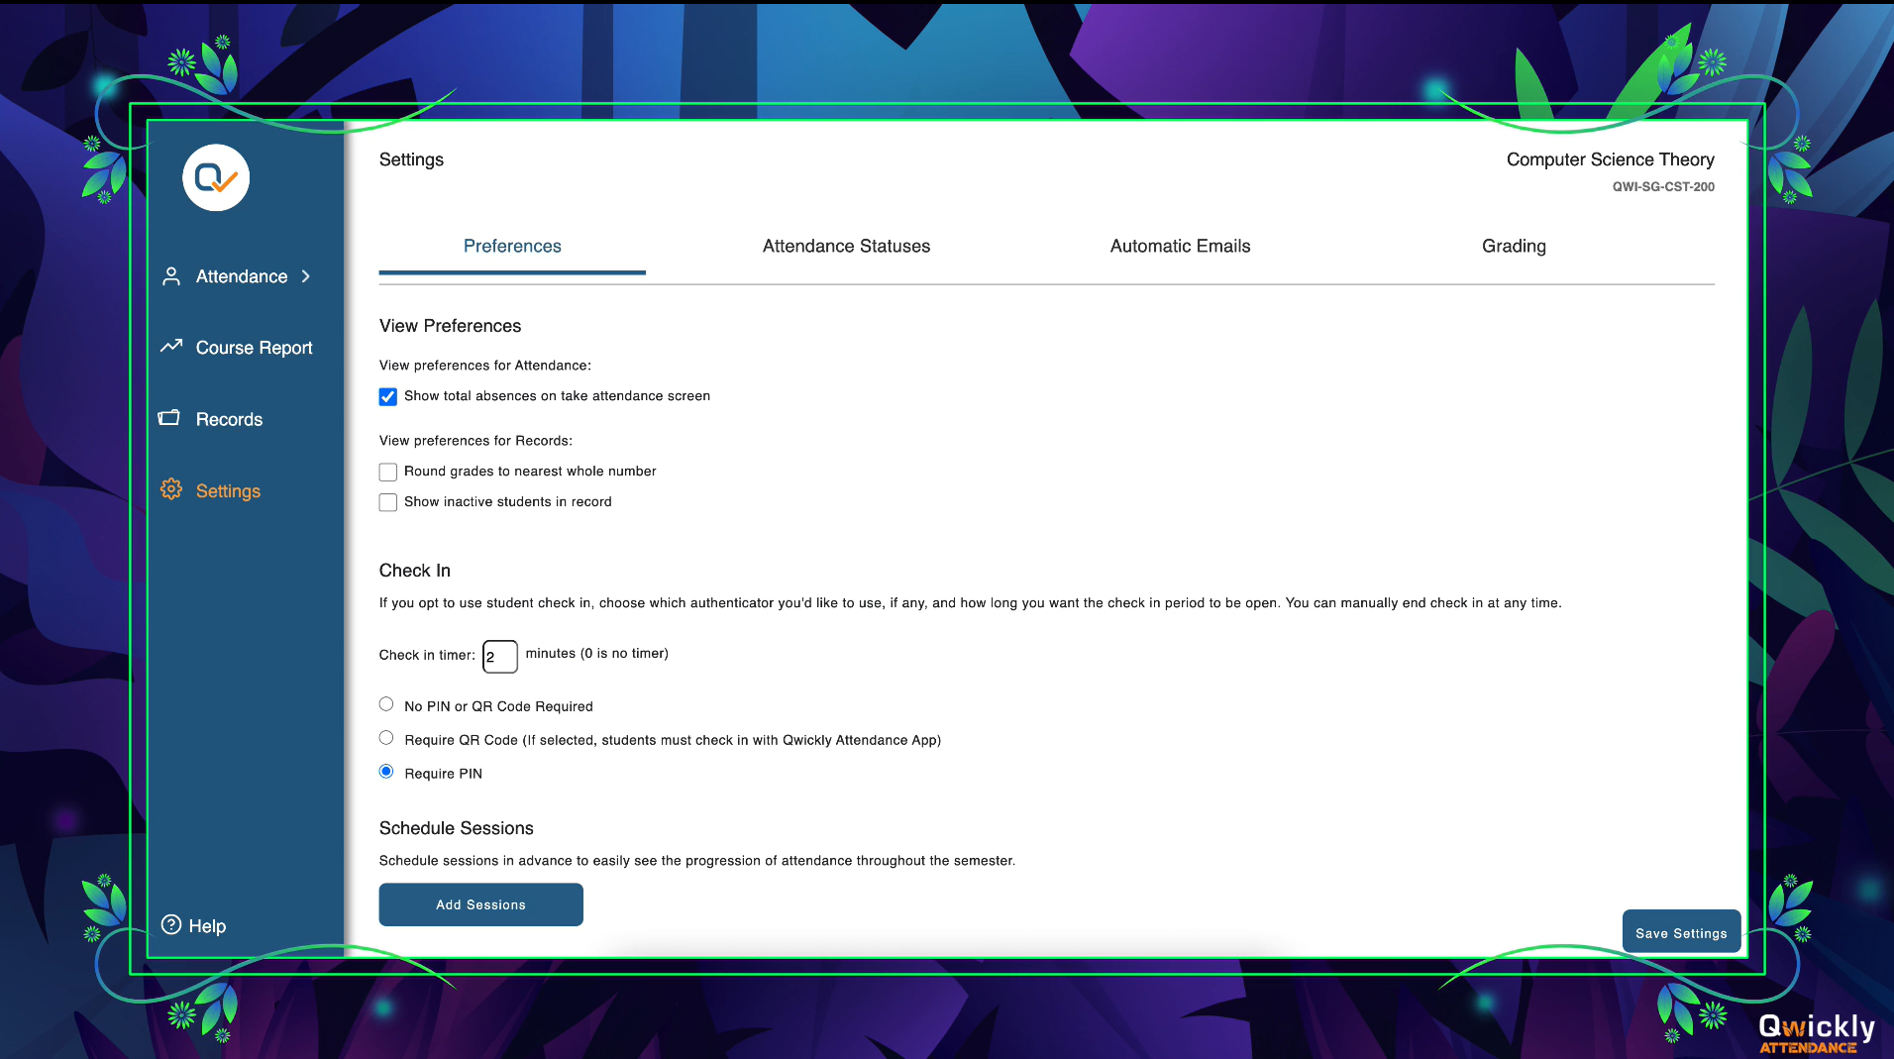1894x1059 pixels.
Task: Select the Require QR Code option
Action: coord(386,738)
